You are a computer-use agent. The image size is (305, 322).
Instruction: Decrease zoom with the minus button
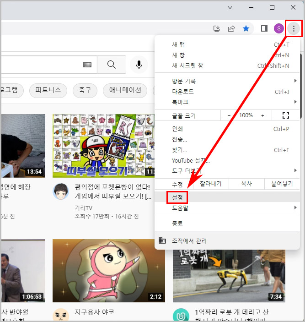229,115
